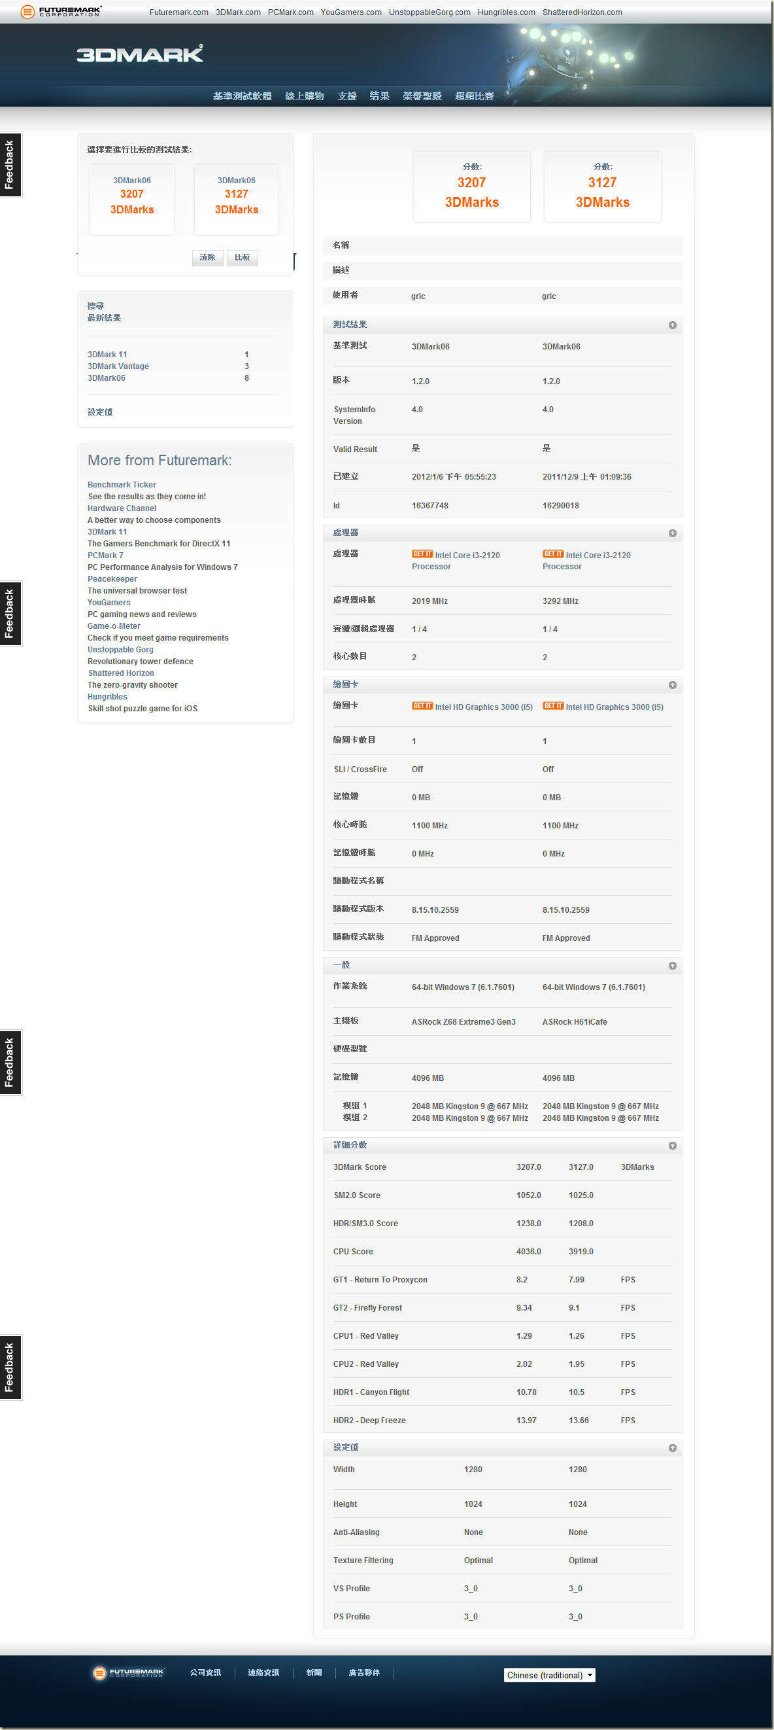Image resolution: width=774 pixels, height=1730 pixels.
Task: Click 連絡資訊 footer link
Action: click(263, 1672)
